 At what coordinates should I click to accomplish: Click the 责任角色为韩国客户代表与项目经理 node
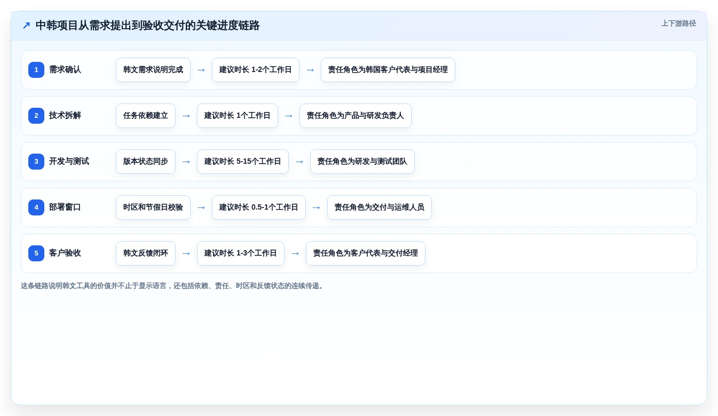(388, 70)
